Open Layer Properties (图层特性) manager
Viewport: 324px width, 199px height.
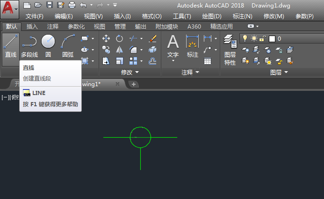tap(230, 50)
